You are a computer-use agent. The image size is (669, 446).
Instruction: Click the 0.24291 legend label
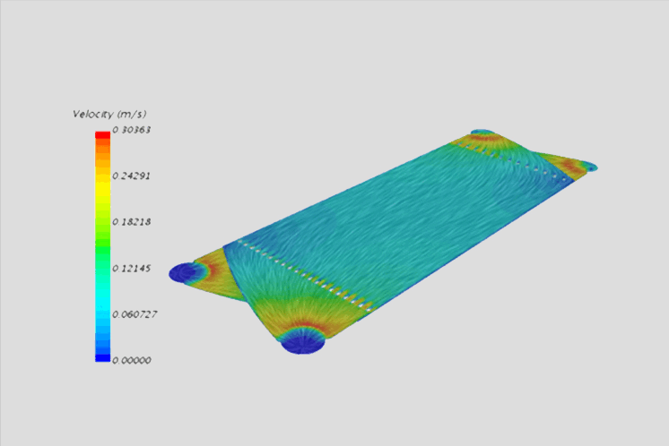132,176
